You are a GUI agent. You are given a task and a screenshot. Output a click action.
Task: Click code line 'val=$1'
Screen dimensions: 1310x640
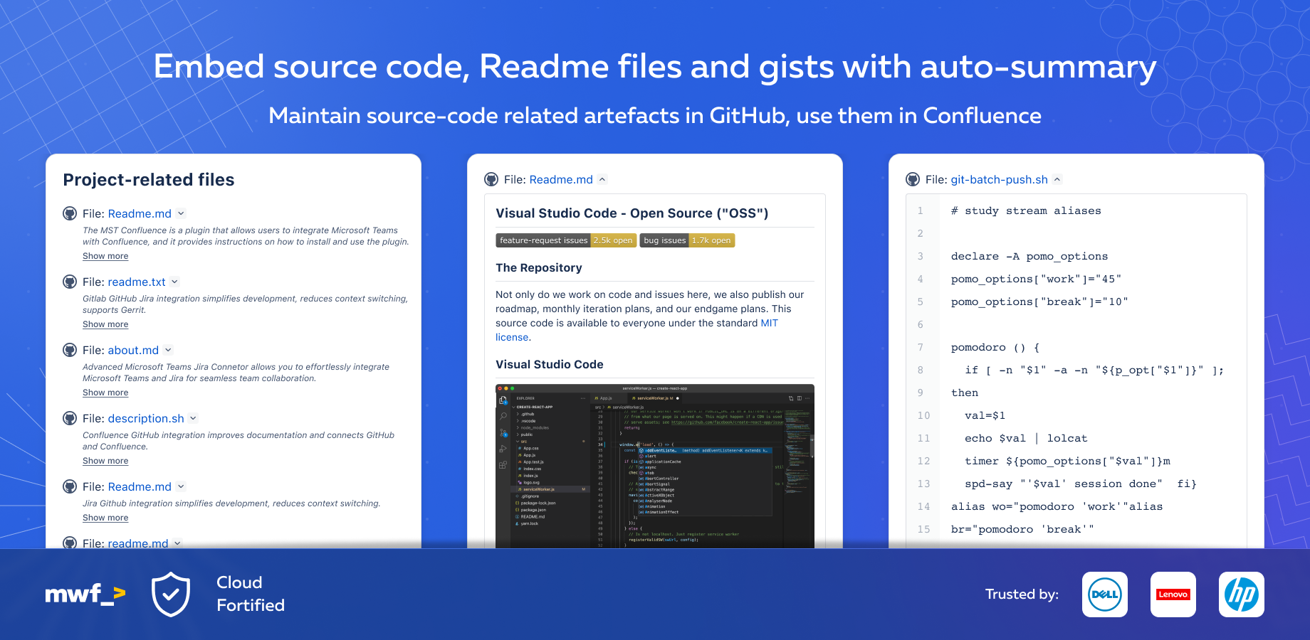pyautogui.click(x=985, y=415)
